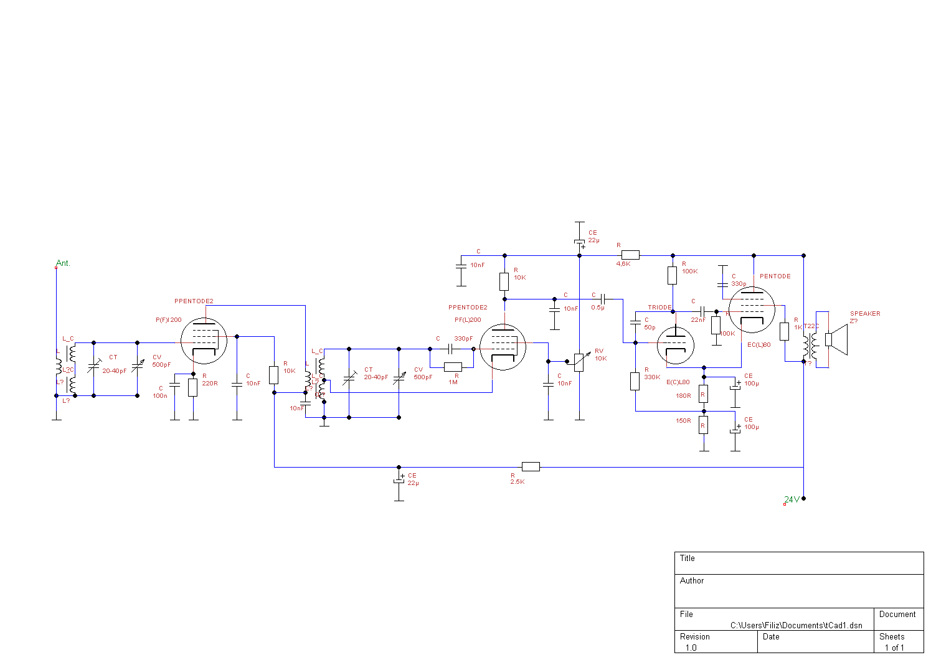Select the RV 10K potentiometer symbol
This screenshot has height=660, width=931.
pyautogui.click(x=579, y=362)
